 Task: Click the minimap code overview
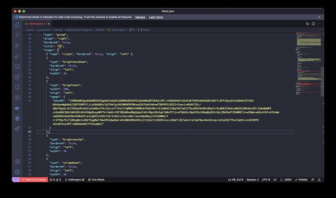[x=308, y=64]
